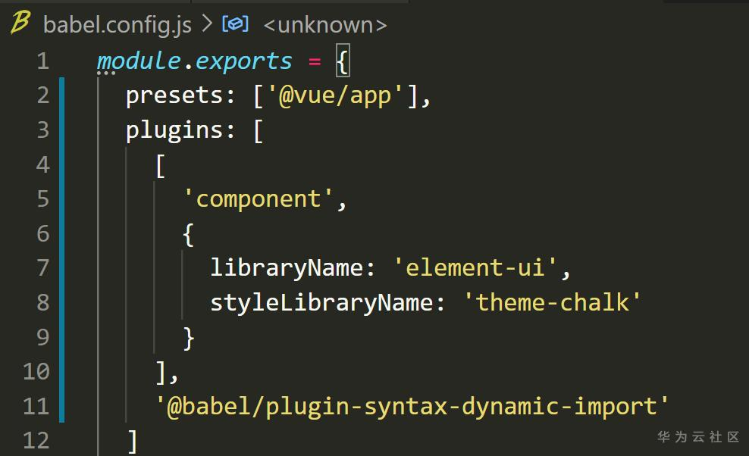Click line number 1 in gutter

43,61
